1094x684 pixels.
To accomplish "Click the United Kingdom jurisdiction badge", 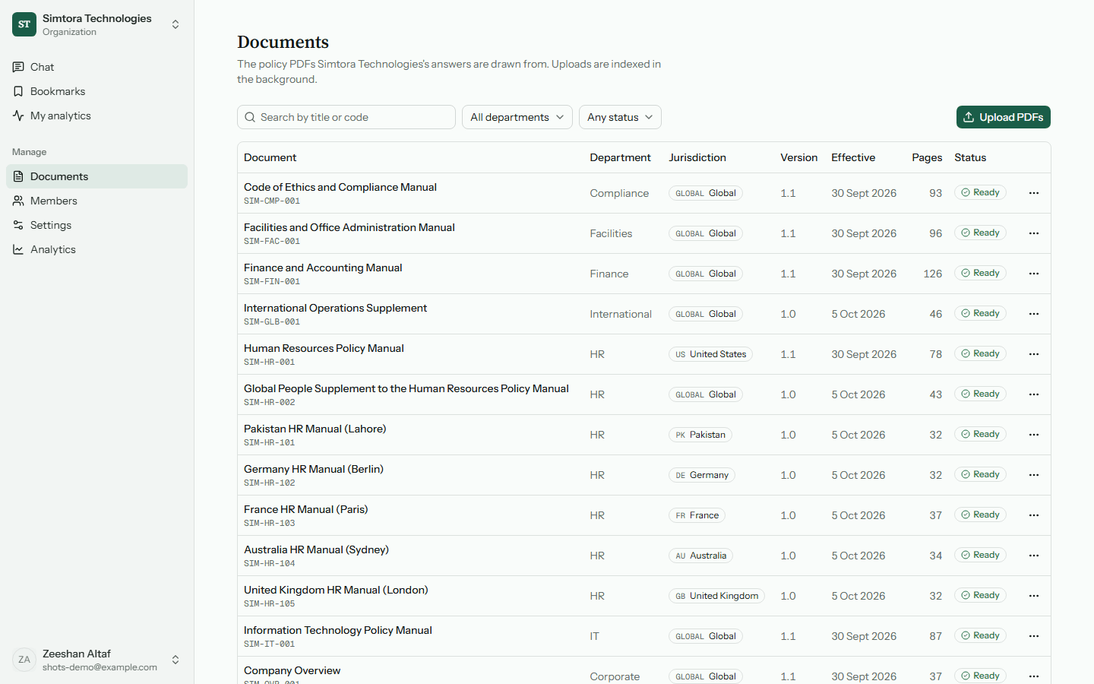I will [716, 596].
